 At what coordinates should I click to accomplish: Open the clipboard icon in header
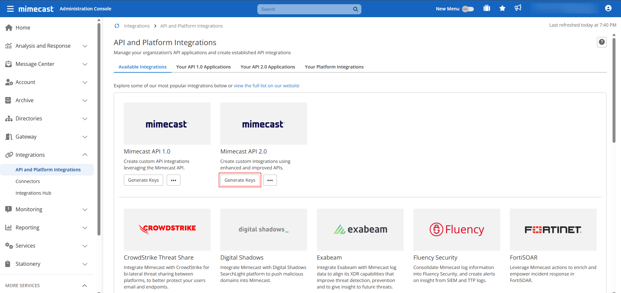coord(487,8)
